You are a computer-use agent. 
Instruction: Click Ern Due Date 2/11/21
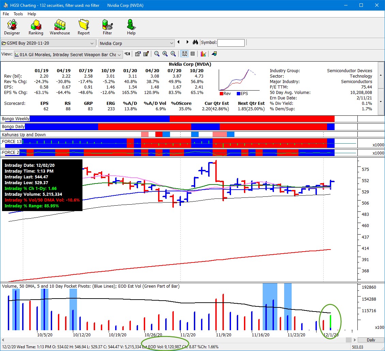click(x=364, y=98)
